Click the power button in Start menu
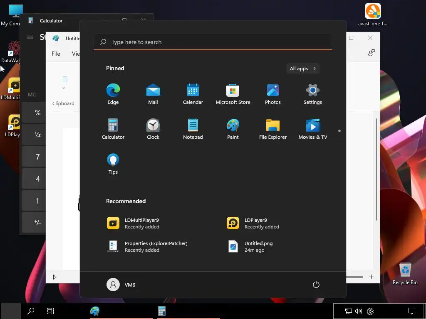The image size is (426, 319). pyautogui.click(x=316, y=285)
